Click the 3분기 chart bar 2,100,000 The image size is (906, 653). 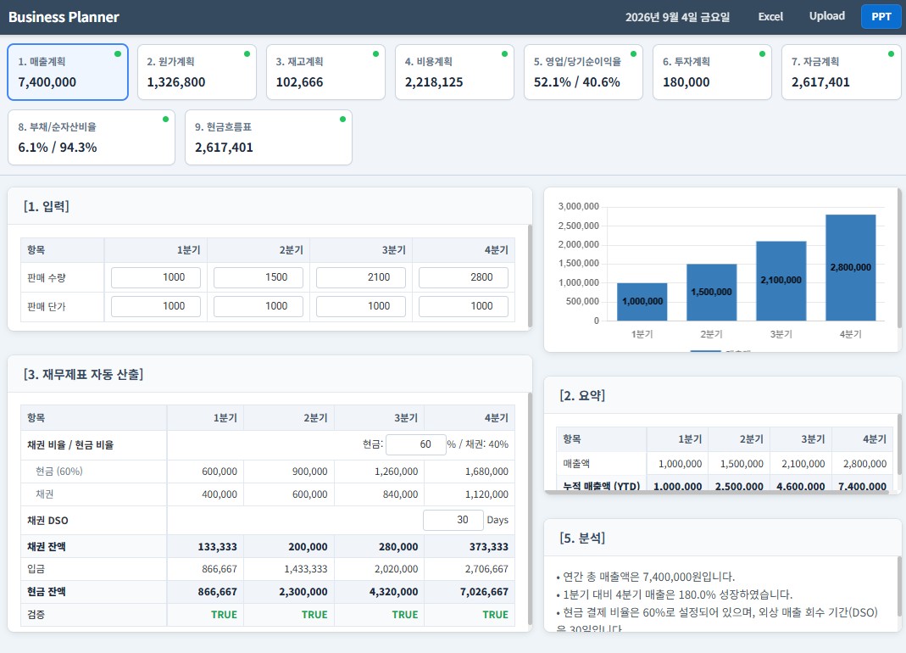tap(781, 281)
